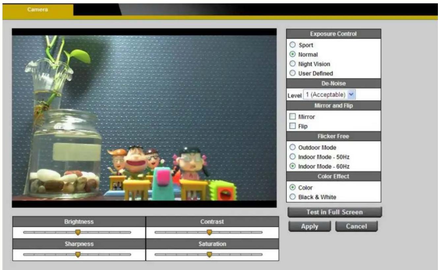Click the Brightness slider handle

click(78, 232)
